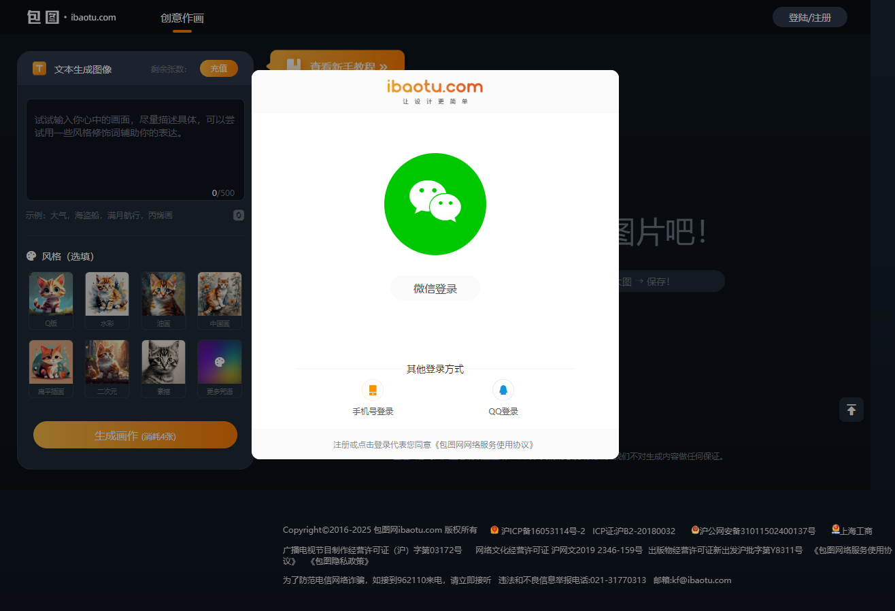Screen dimensions: 895x611
Task: Click the text-to-image T icon
Action: [39, 69]
